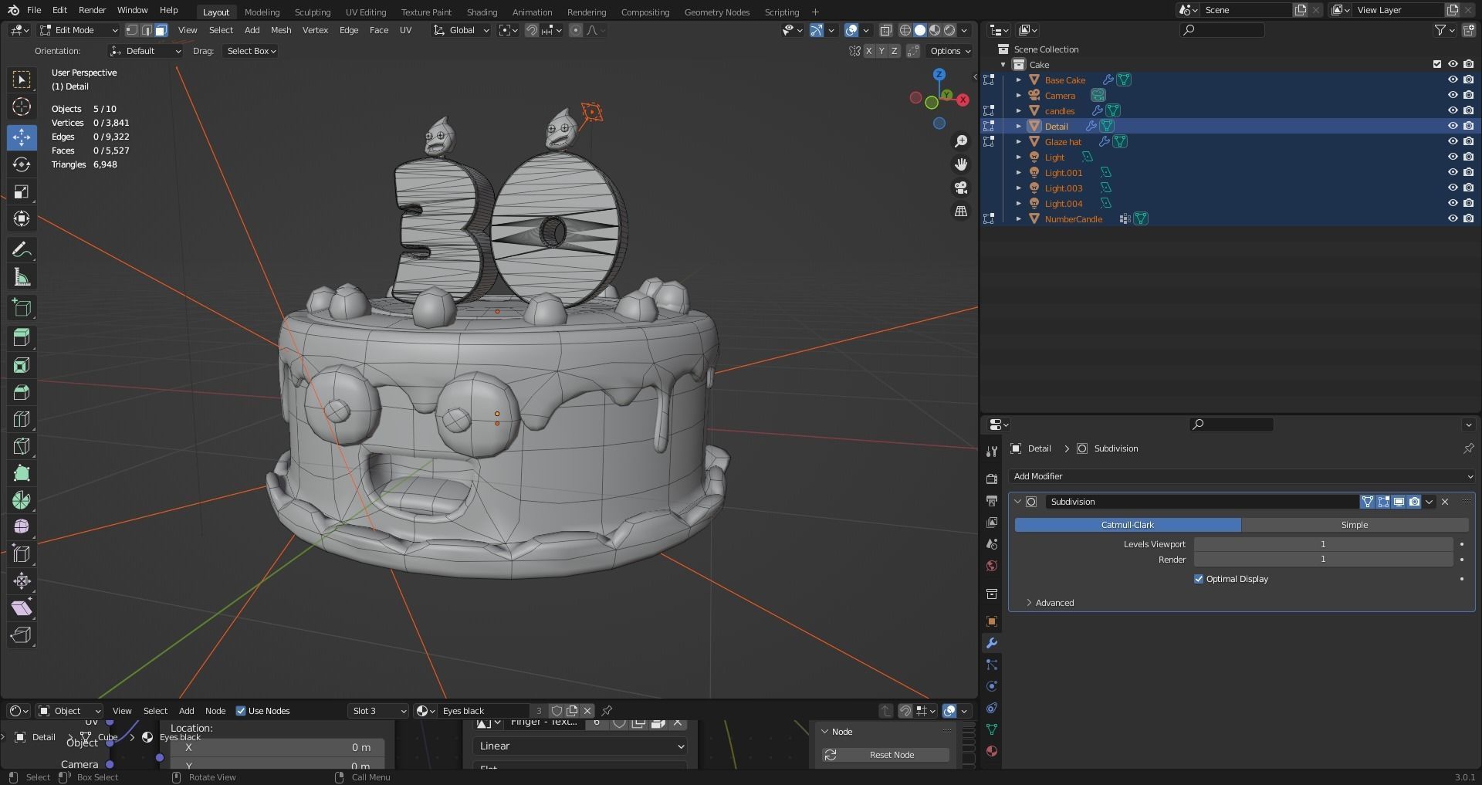Open the Edit Mode dropdown
1482x785 pixels.
coord(79,30)
